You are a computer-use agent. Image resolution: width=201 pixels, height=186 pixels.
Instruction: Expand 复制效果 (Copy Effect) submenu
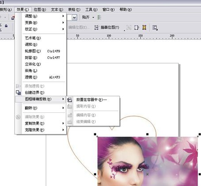40,124
